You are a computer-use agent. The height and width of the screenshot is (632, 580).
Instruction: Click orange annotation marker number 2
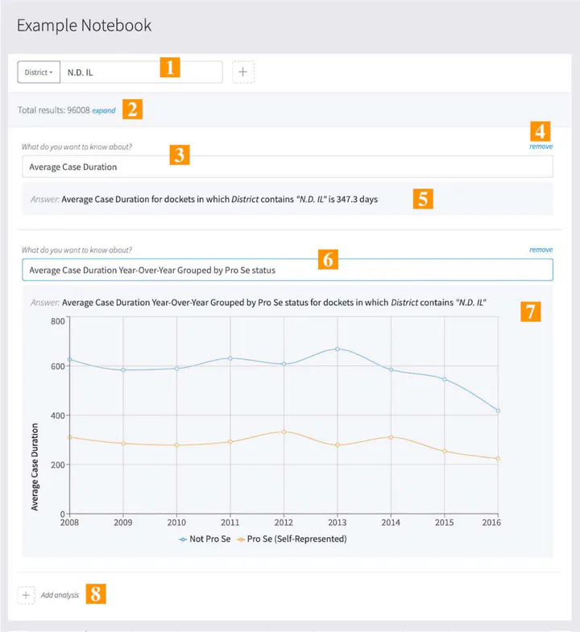tap(133, 109)
